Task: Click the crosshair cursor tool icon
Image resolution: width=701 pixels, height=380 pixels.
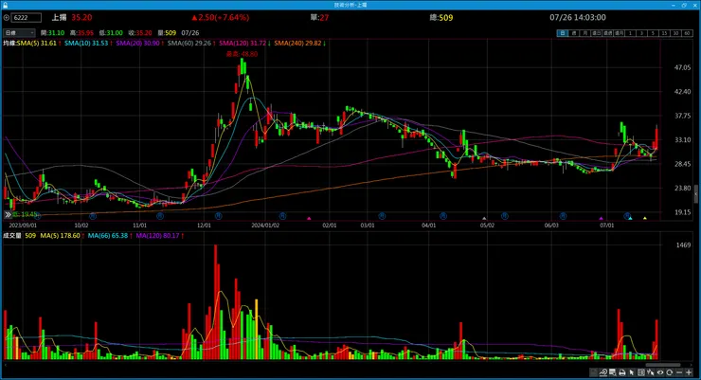Action: pyautogui.click(x=651, y=372)
